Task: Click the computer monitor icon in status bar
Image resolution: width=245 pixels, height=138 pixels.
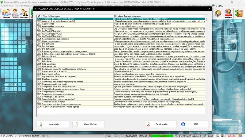Action: (x=222, y=136)
